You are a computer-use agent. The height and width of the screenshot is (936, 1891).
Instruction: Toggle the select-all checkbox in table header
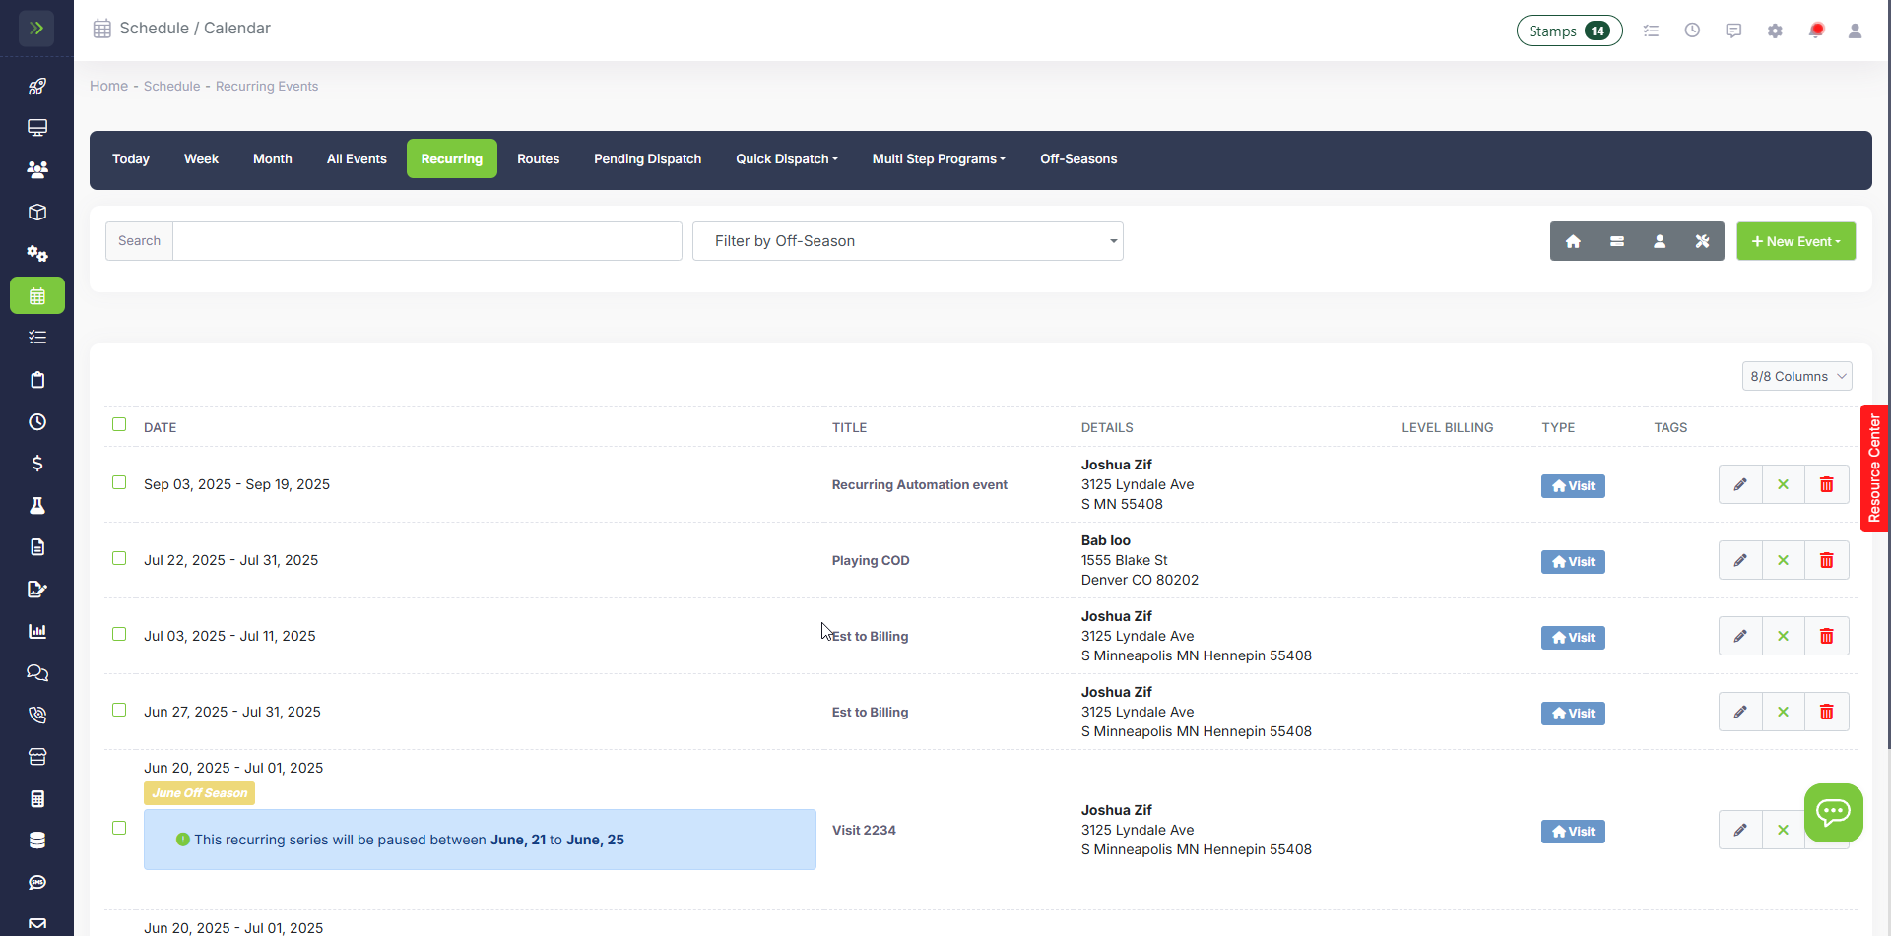pos(119,424)
